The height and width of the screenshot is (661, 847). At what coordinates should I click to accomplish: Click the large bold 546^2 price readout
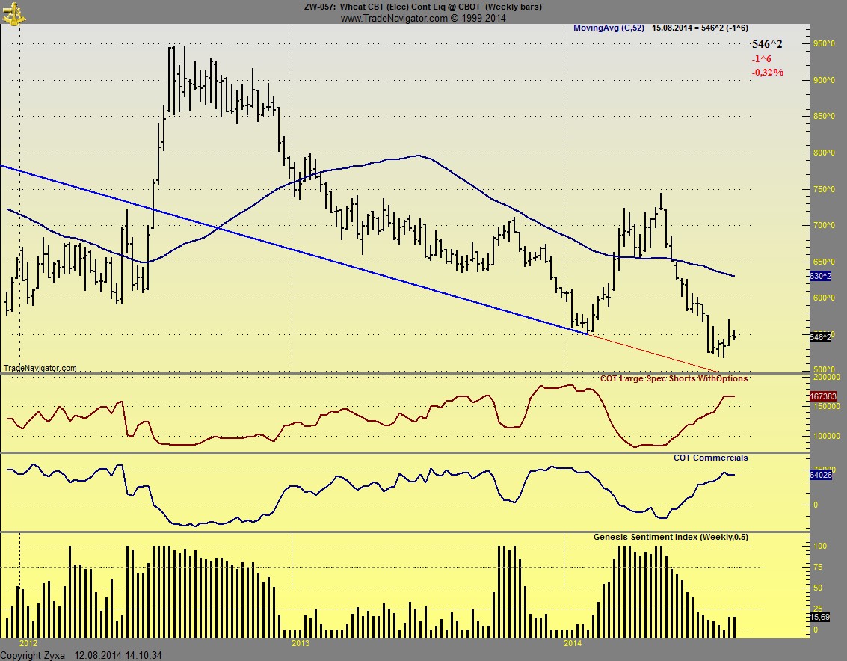coord(767,44)
